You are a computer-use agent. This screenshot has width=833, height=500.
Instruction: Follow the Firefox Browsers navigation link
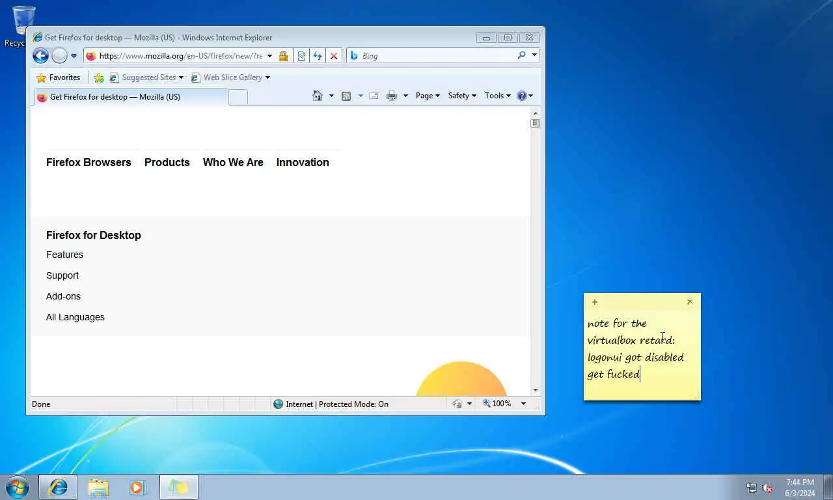pos(89,163)
